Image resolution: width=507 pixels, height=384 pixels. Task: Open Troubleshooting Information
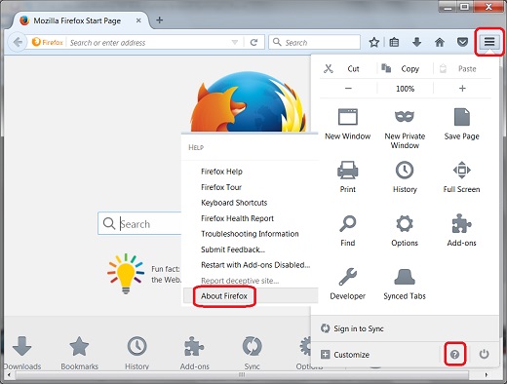click(x=250, y=234)
